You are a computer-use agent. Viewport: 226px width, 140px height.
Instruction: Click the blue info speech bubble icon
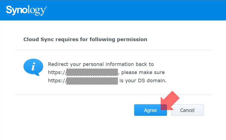[33, 66]
